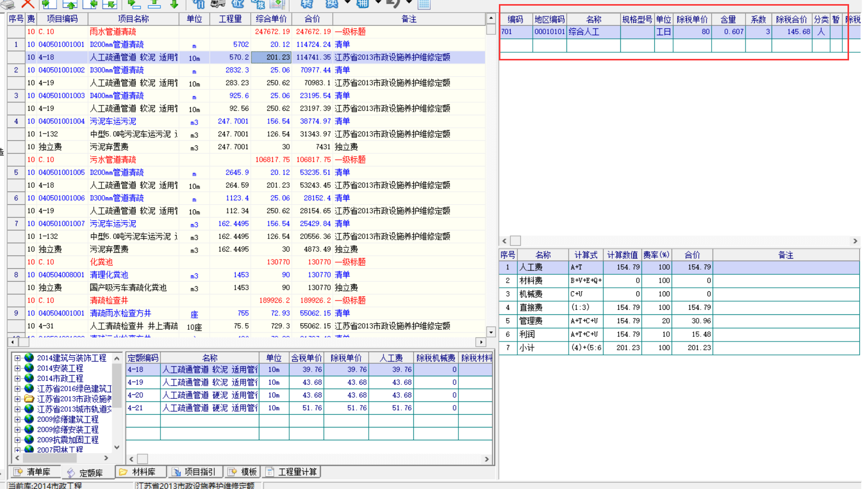Select the 清理化粪池 list row
This screenshot has width=867, height=489.
point(246,275)
